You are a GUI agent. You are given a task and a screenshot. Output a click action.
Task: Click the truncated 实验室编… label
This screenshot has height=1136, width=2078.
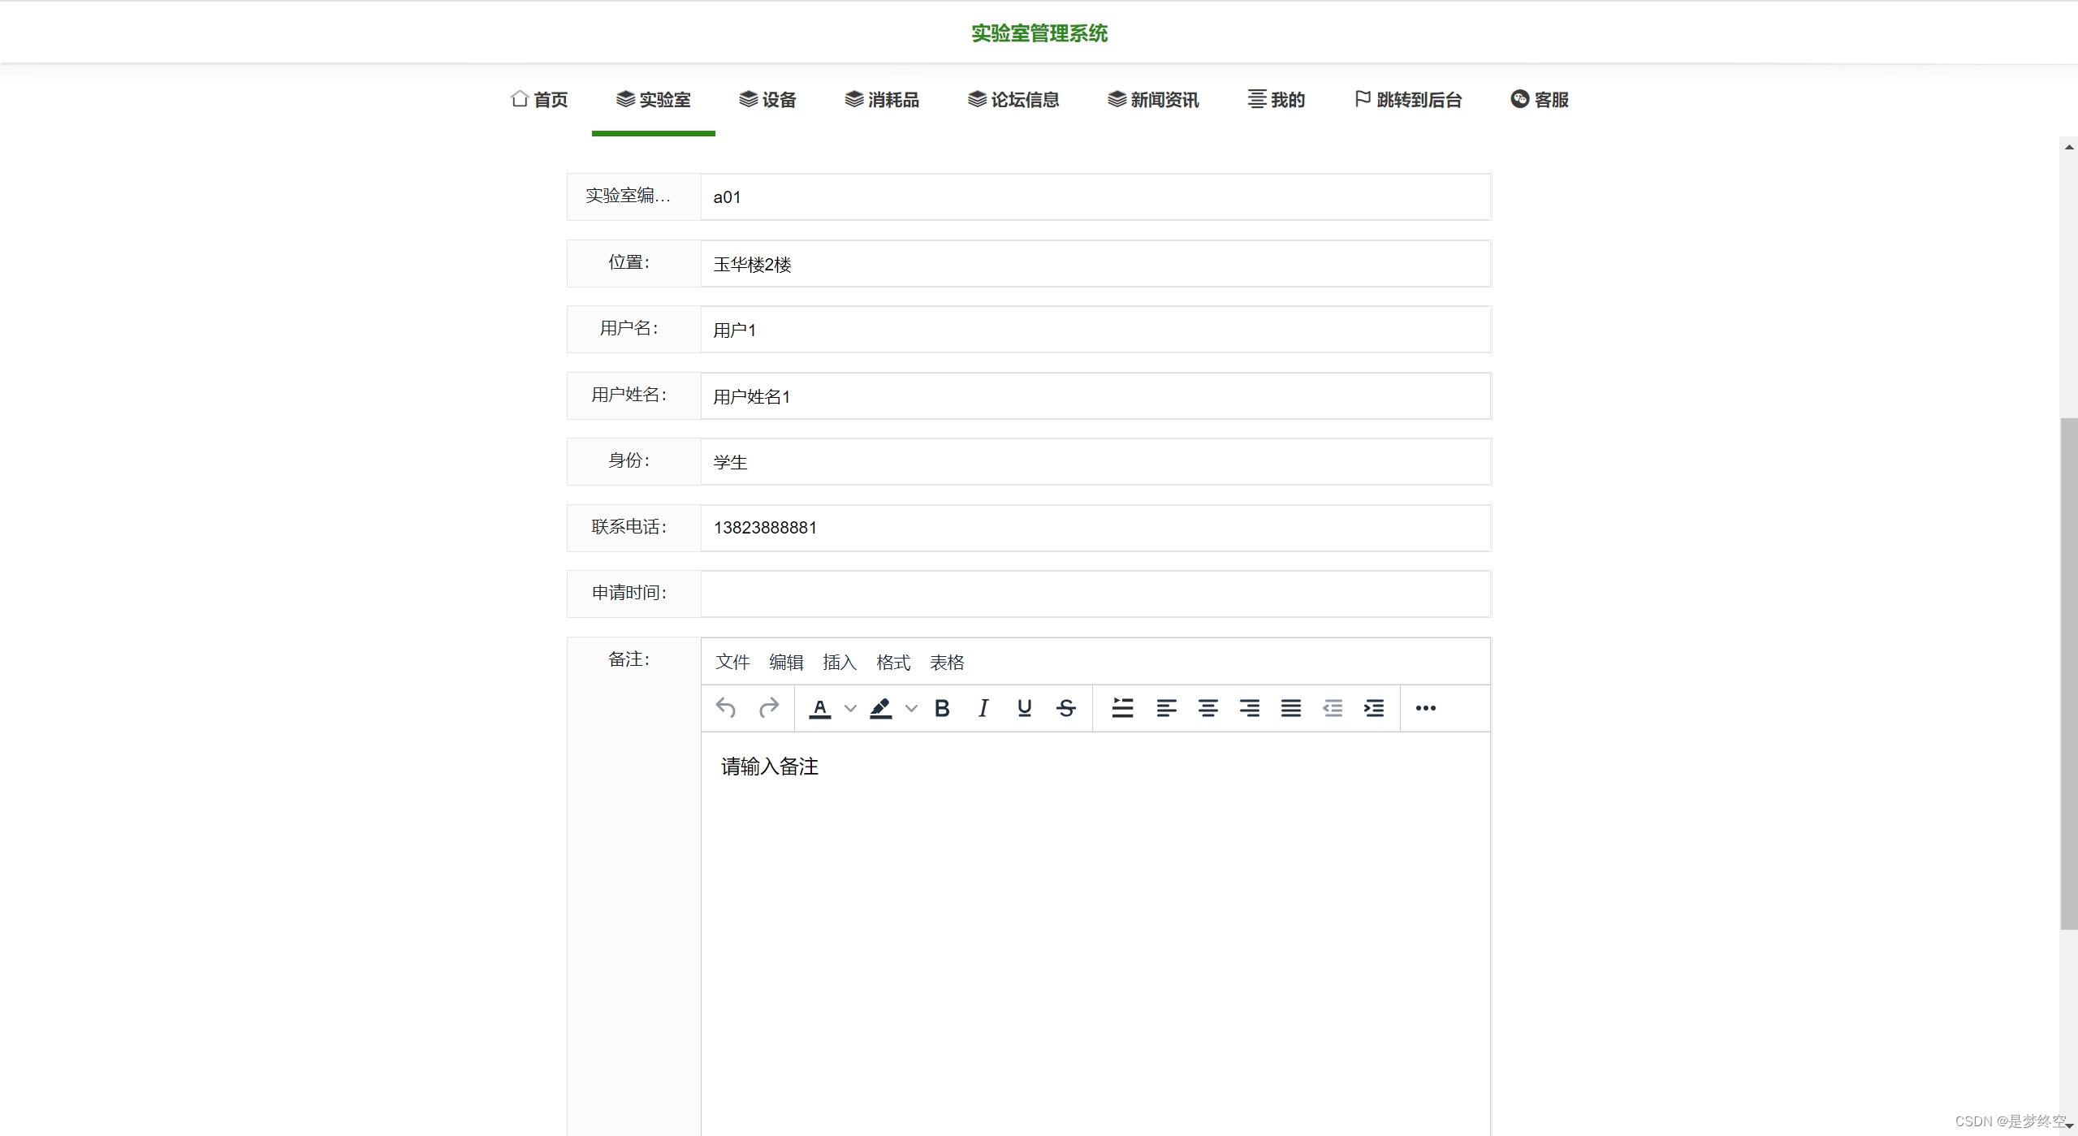click(x=629, y=196)
